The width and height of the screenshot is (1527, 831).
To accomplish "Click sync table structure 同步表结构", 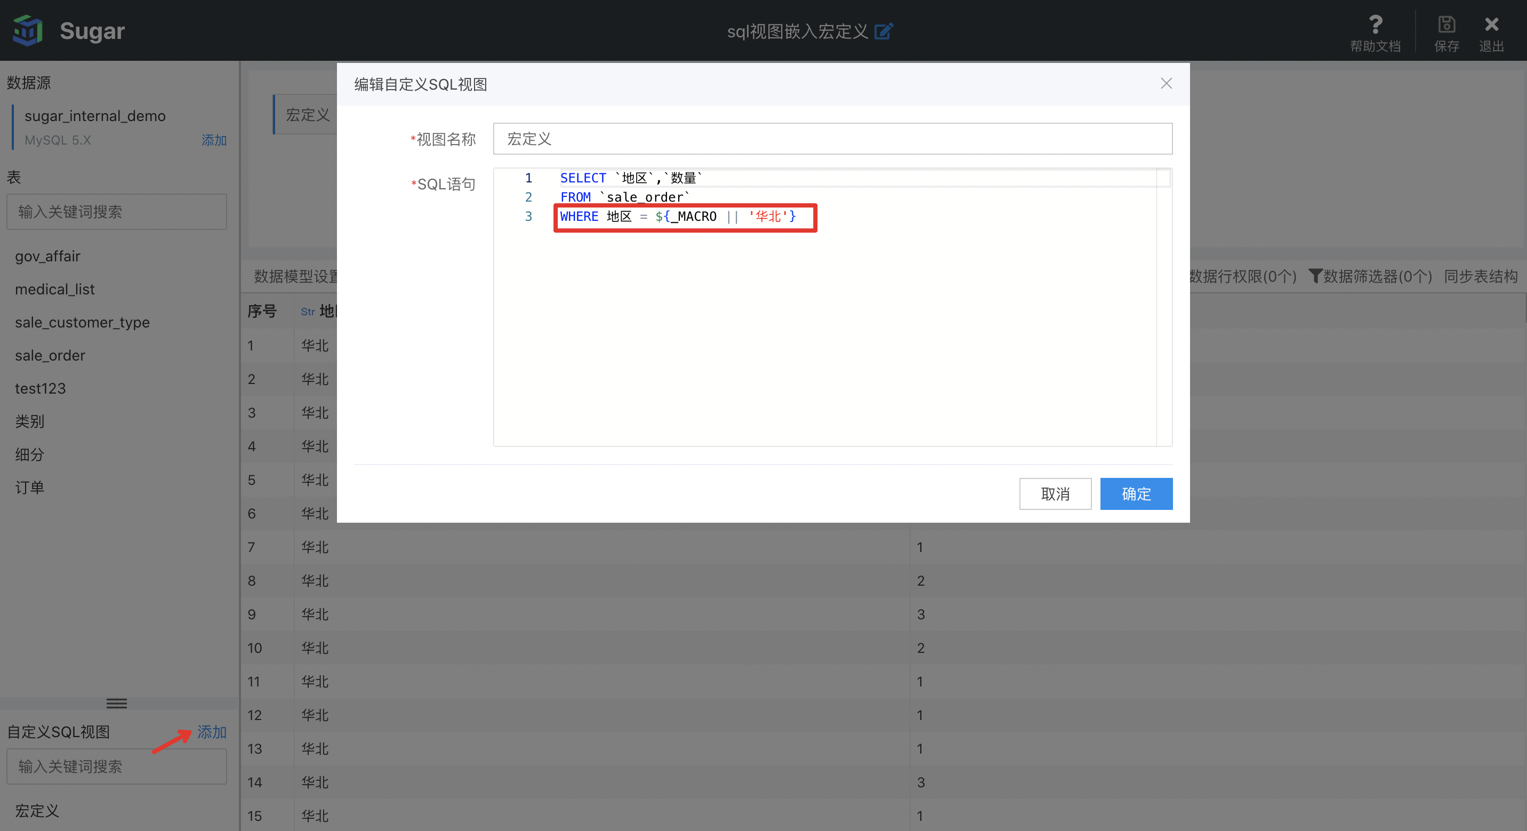I will (1480, 276).
